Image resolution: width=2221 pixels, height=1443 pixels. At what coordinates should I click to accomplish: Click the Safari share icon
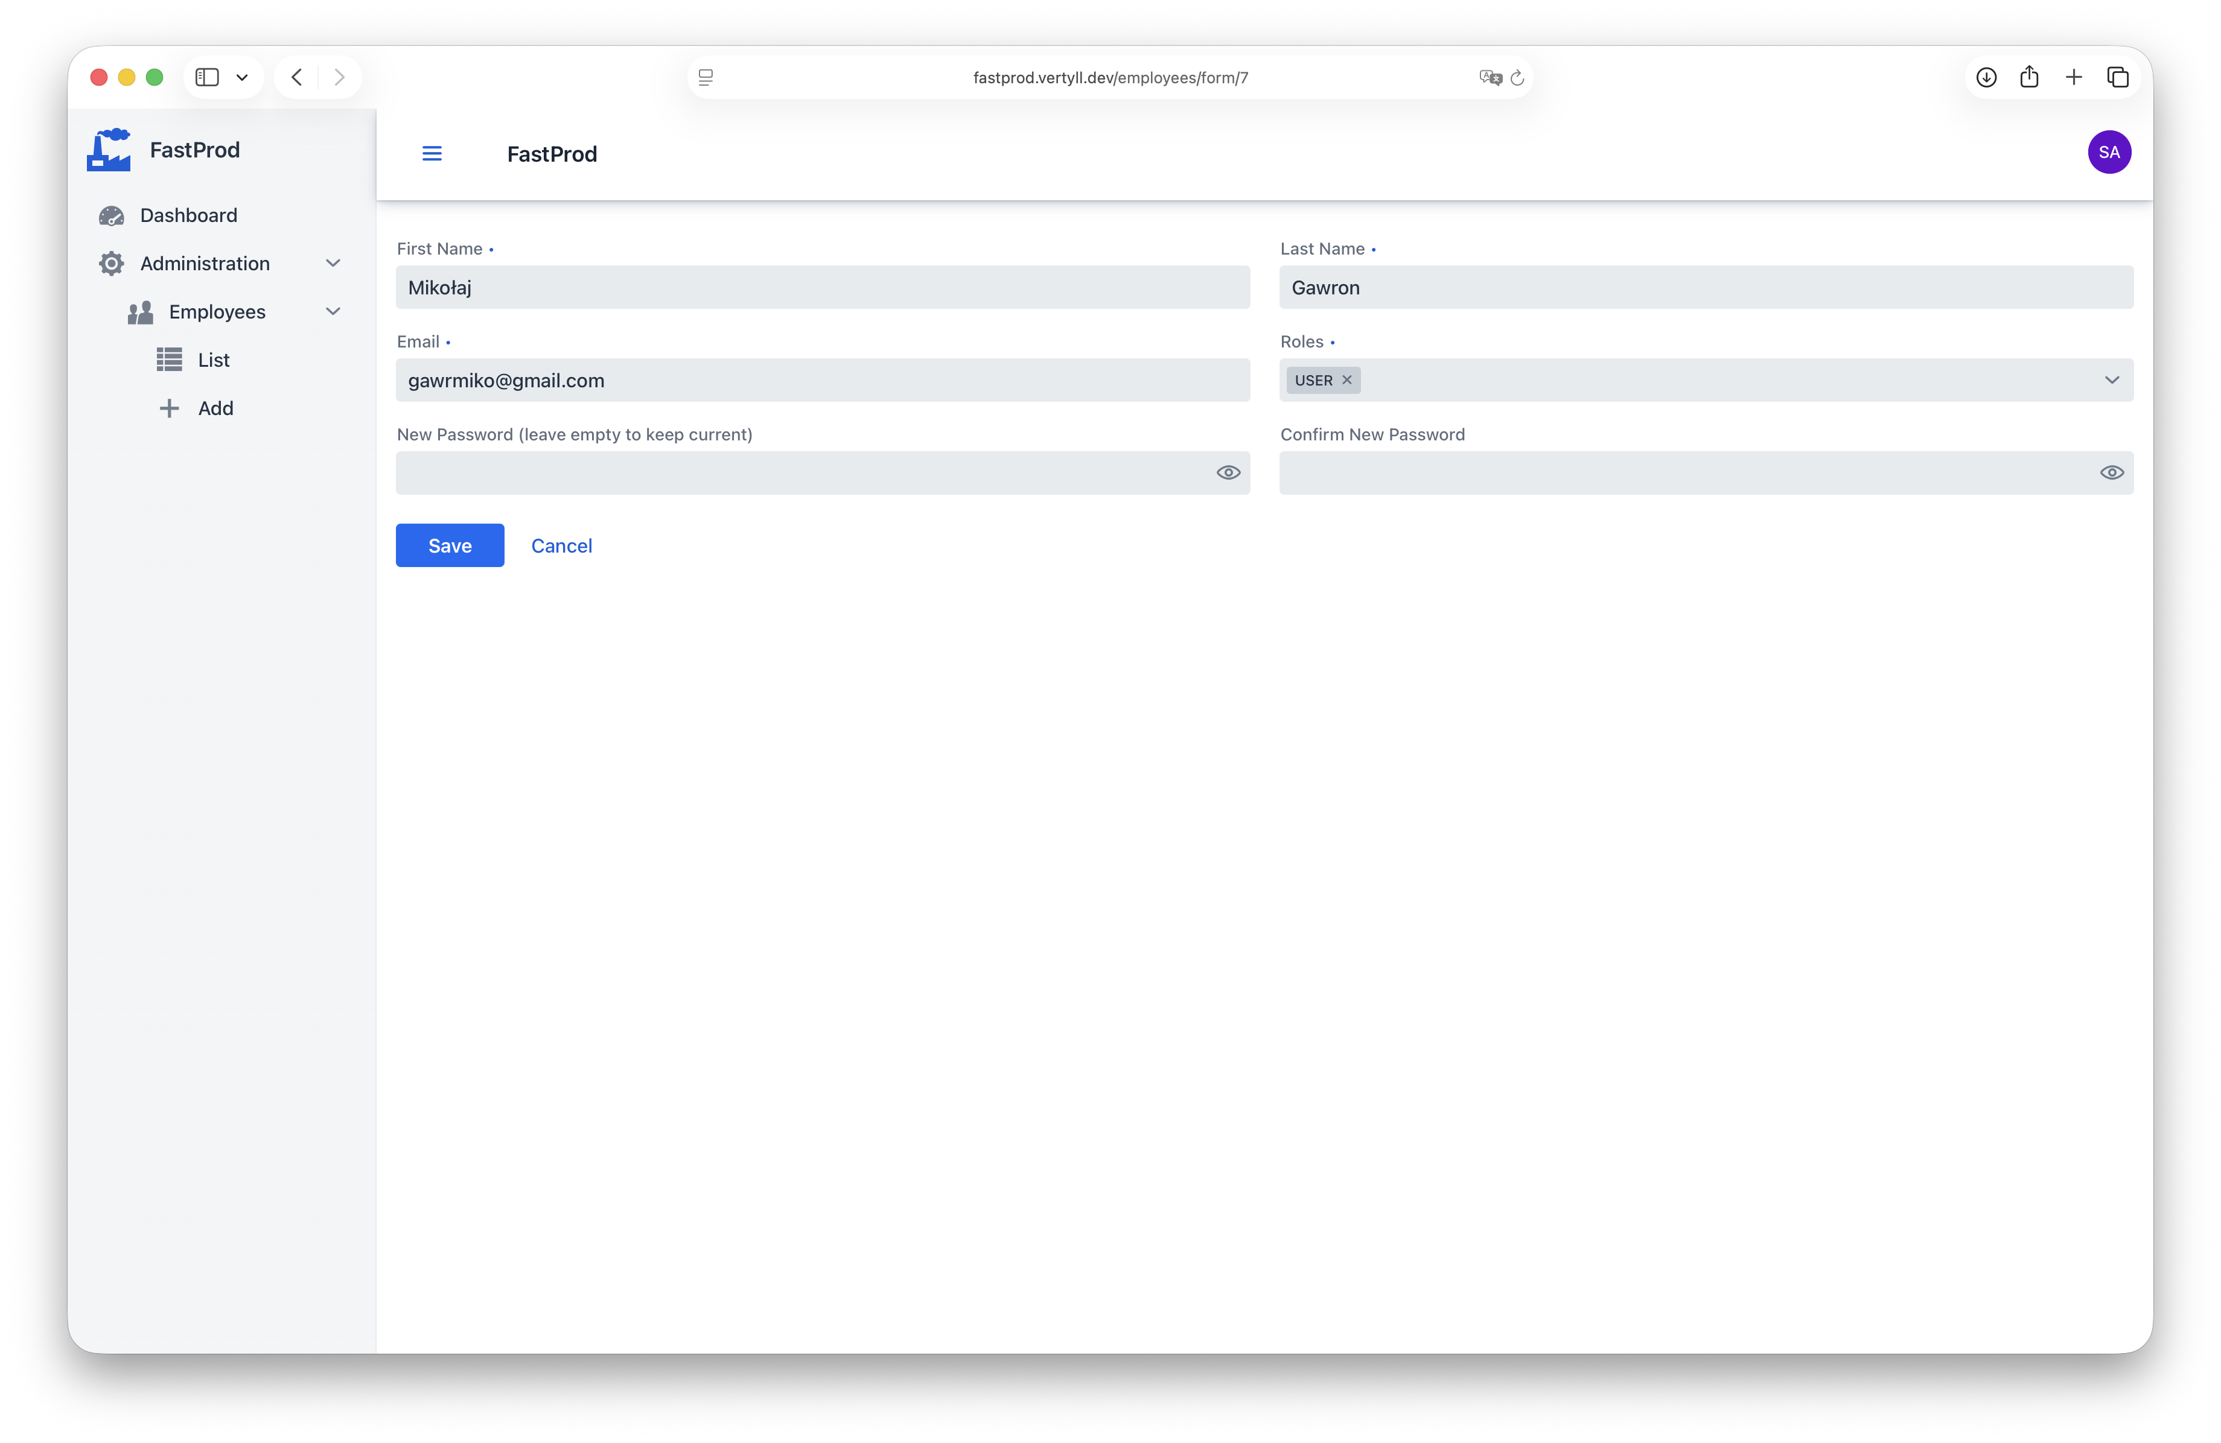tap(2028, 77)
